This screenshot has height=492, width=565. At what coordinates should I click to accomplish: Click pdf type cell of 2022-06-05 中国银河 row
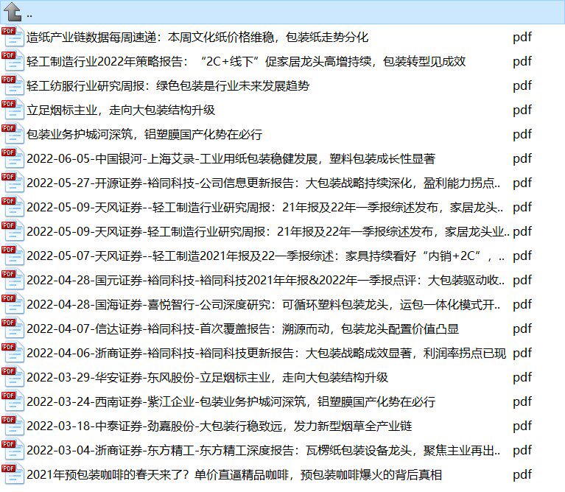click(522, 159)
